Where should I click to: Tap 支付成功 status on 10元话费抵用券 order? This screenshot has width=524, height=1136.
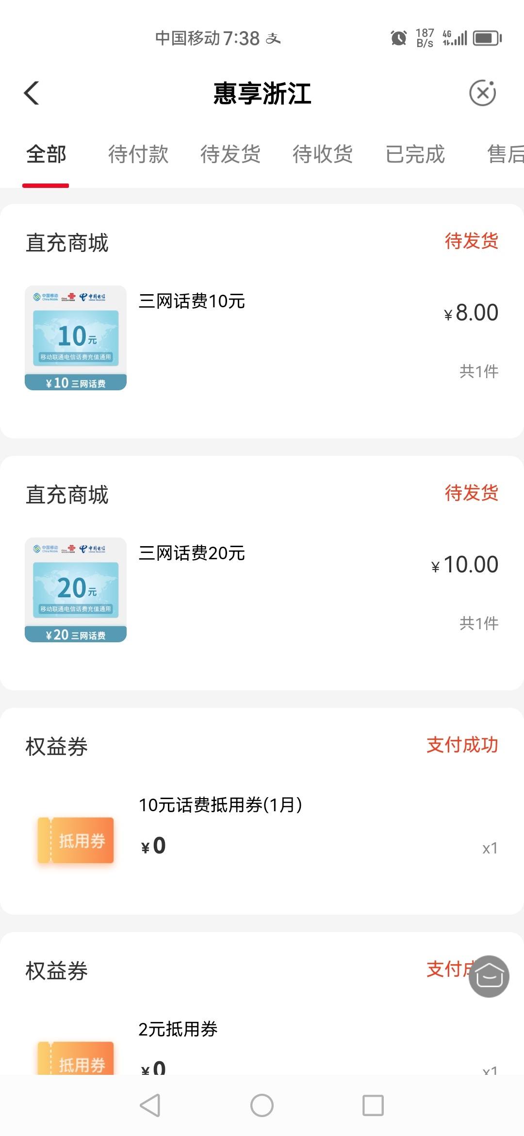click(462, 745)
